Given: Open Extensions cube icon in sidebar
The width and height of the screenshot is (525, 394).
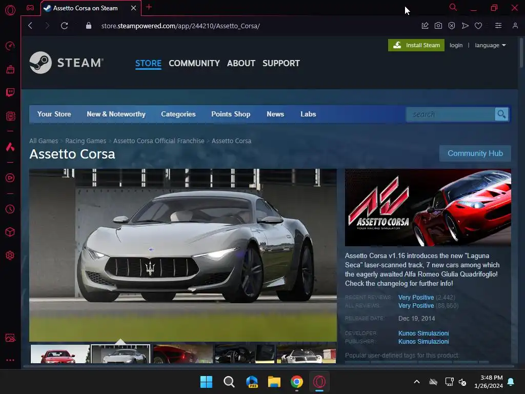Looking at the screenshot, I should pyautogui.click(x=10, y=232).
